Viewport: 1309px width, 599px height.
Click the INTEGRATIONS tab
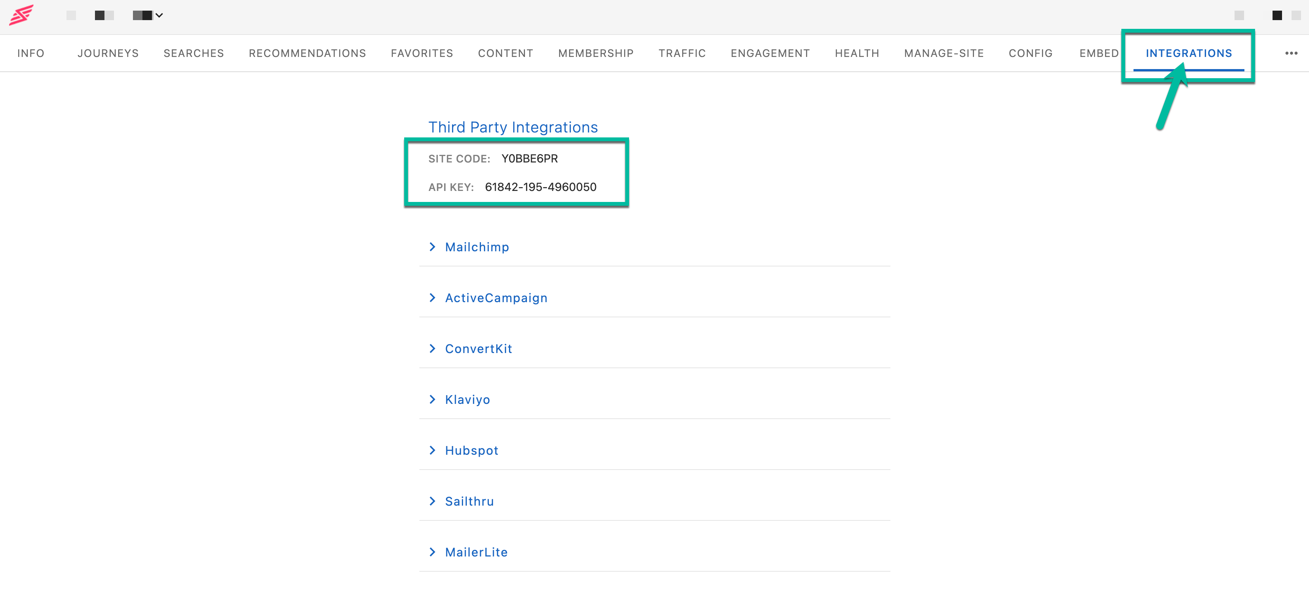click(1189, 53)
